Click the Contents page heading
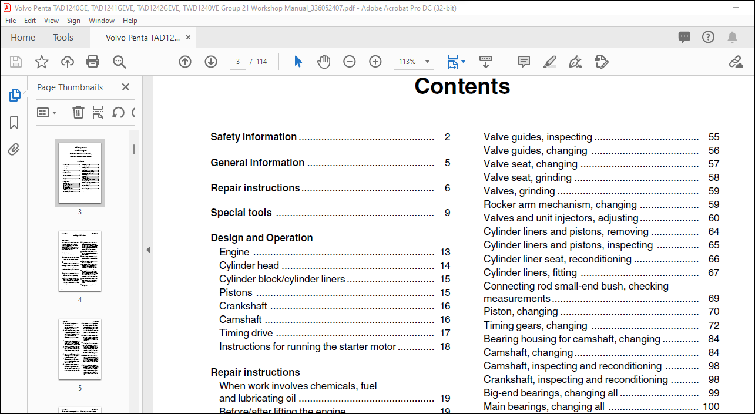Viewport: 755px width, 414px height. [462, 86]
